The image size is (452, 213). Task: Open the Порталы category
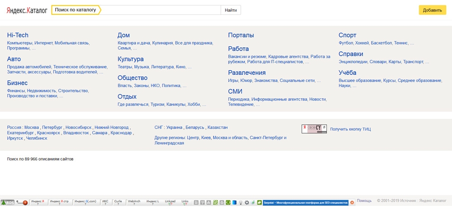[x=241, y=35]
